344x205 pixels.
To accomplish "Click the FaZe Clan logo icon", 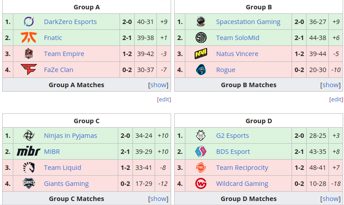I will pyautogui.click(x=28, y=70).
